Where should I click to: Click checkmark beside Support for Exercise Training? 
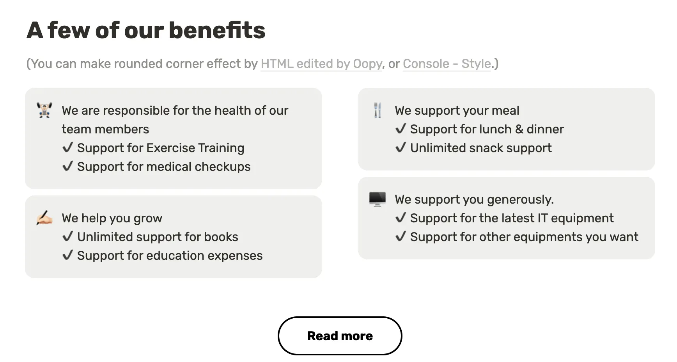point(67,147)
